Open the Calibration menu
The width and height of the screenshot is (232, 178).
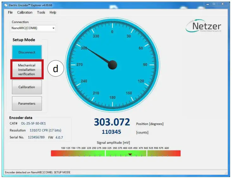click(x=25, y=12)
